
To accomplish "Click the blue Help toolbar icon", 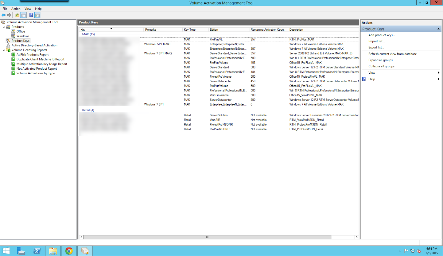I will [x=31, y=15].
